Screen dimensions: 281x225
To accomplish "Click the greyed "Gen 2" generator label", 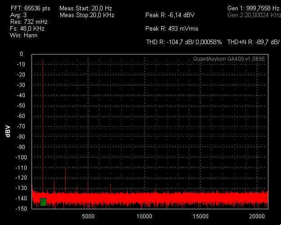I will click(x=254, y=15).
